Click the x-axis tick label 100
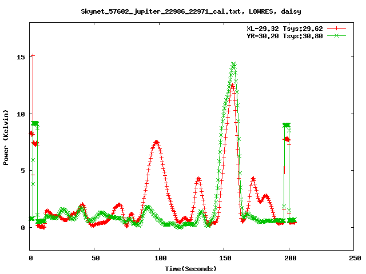 pyautogui.click(x=160, y=258)
